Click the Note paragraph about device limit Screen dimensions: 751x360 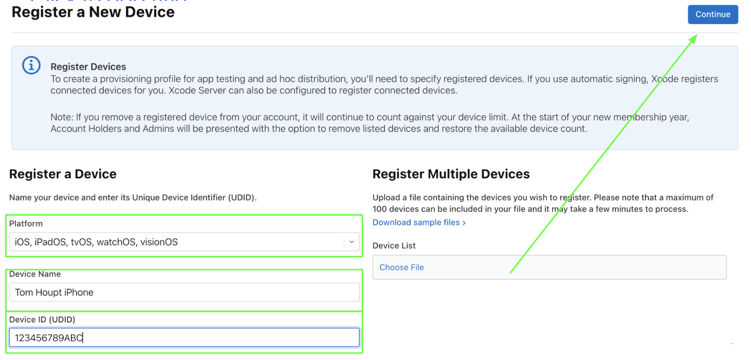370,123
